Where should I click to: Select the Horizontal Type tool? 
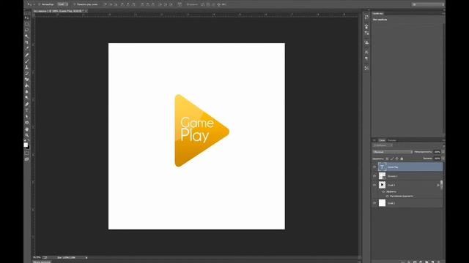tap(27, 110)
